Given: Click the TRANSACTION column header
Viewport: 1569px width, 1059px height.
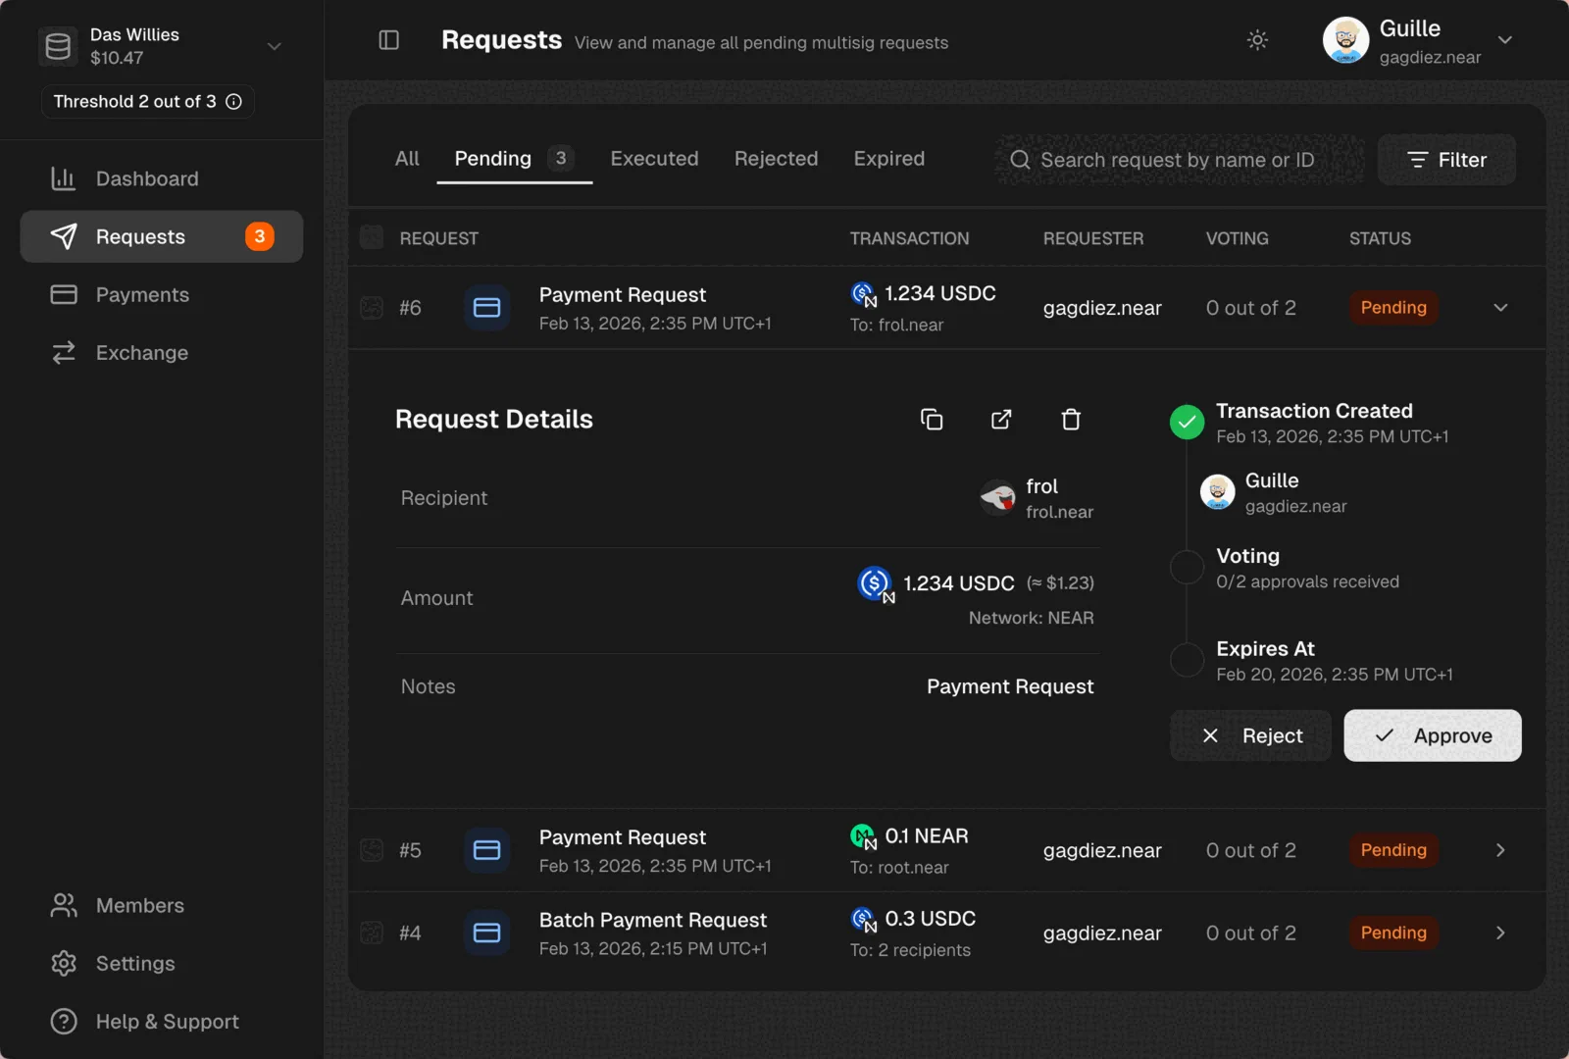Looking at the screenshot, I should click(x=909, y=238).
